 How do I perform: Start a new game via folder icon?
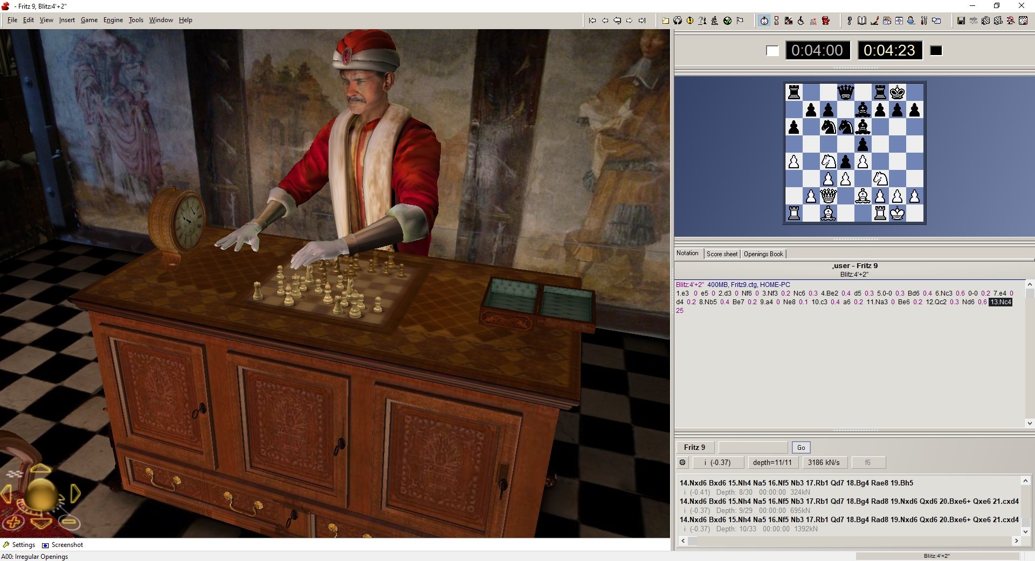tap(665, 20)
